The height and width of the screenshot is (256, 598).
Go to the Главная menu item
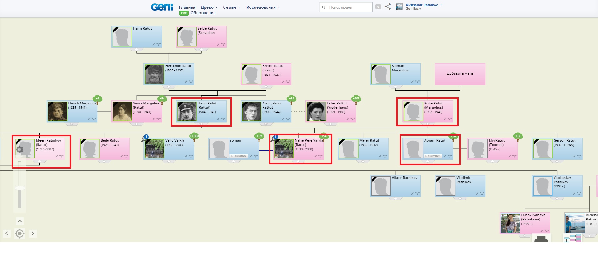click(187, 7)
